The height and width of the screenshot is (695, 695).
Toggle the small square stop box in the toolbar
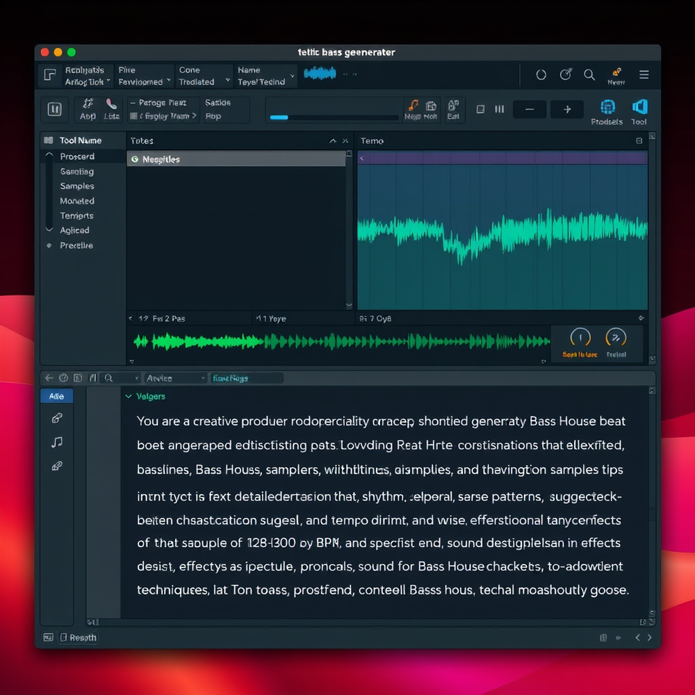click(x=480, y=109)
